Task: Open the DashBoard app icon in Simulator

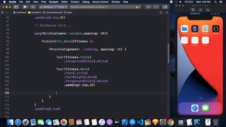Action: point(195,40)
